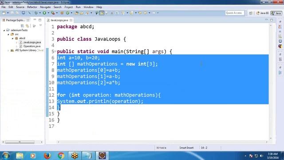Click the Open Perspective icon

click(251, 13)
